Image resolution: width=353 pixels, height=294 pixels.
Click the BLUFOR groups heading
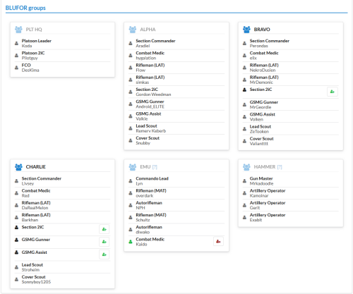(x=25, y=8)
